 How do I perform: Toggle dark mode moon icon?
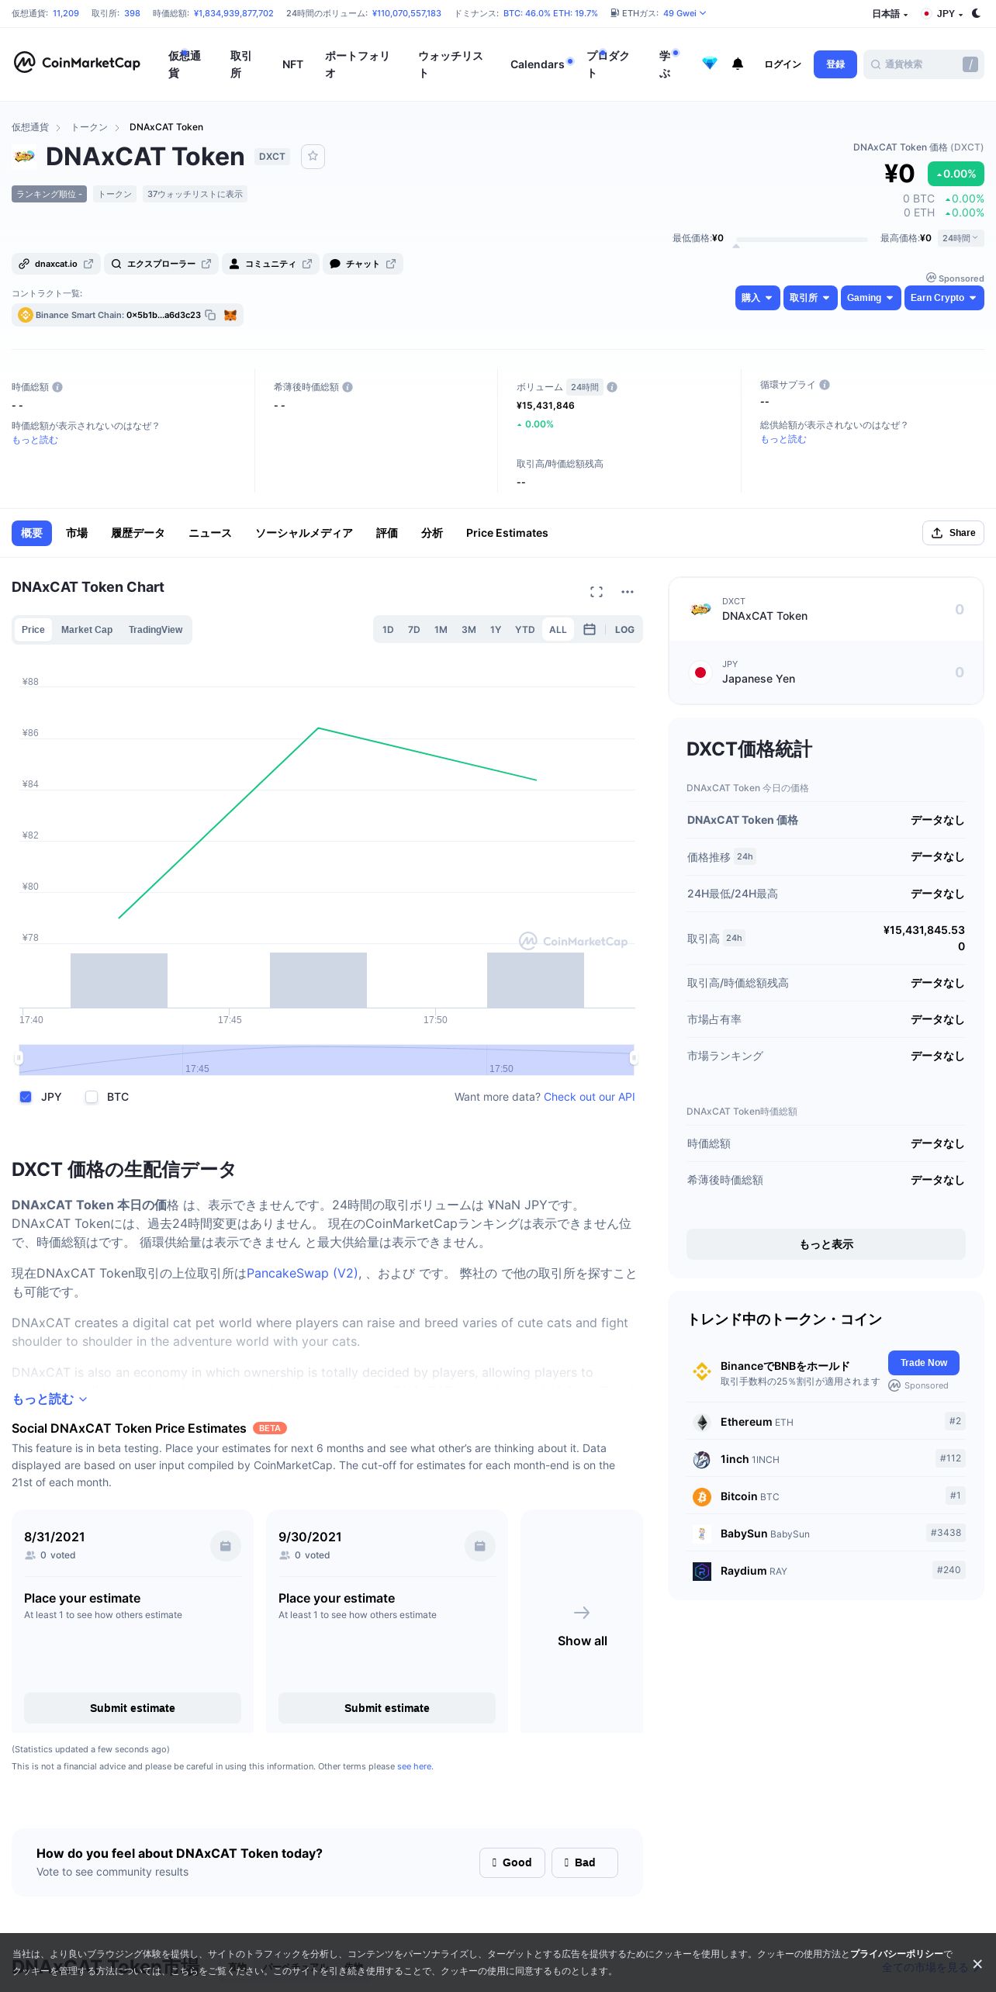coord(976,13)
